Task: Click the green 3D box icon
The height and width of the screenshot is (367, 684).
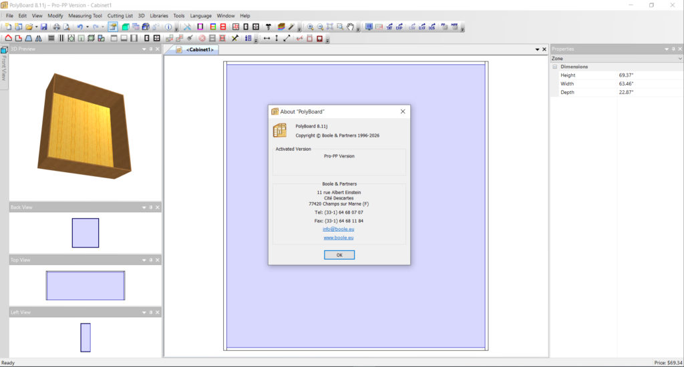Action: [x=126, y=27]
